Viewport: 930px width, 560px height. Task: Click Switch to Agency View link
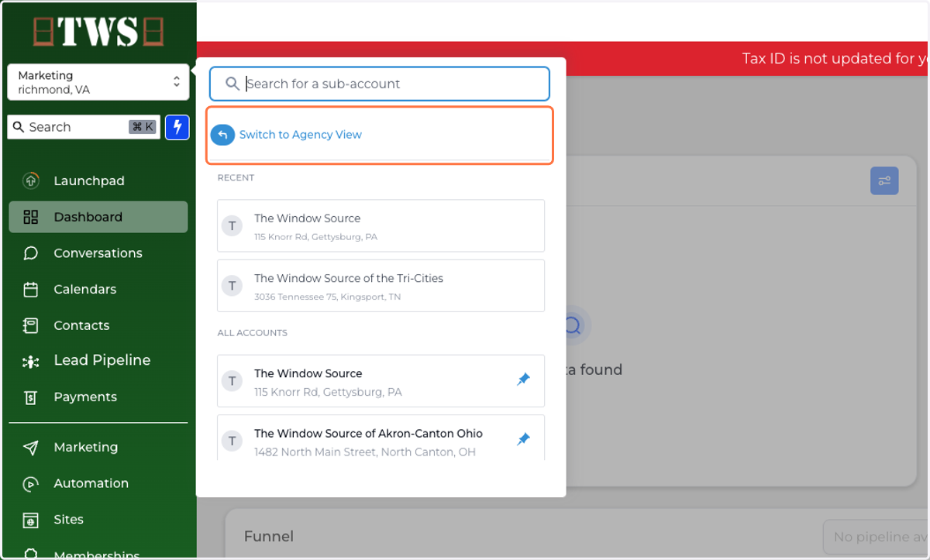pos(301,135)
